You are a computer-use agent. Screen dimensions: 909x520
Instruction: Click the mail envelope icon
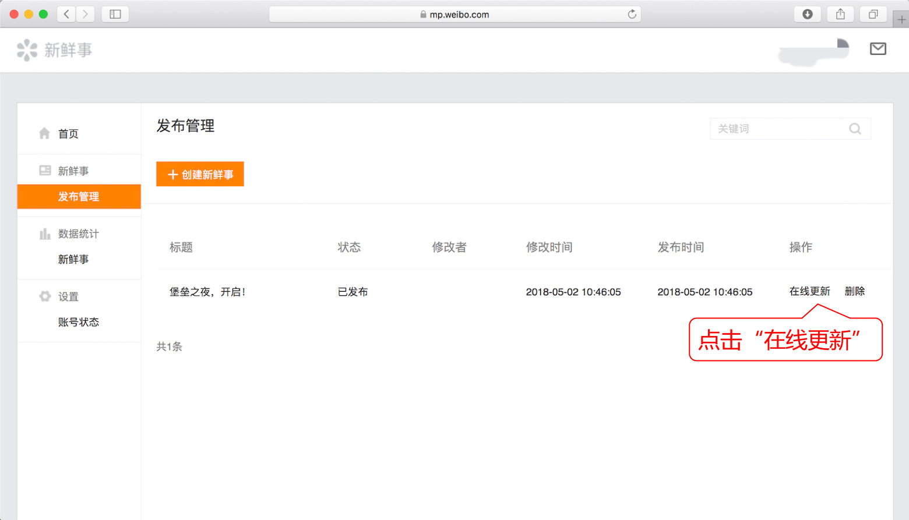point(878,49)
